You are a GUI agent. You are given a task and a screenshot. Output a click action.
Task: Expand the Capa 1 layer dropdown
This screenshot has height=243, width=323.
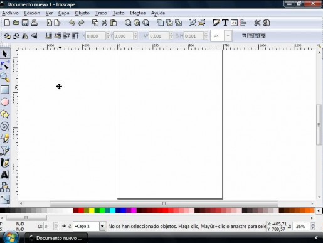(102, 226)
